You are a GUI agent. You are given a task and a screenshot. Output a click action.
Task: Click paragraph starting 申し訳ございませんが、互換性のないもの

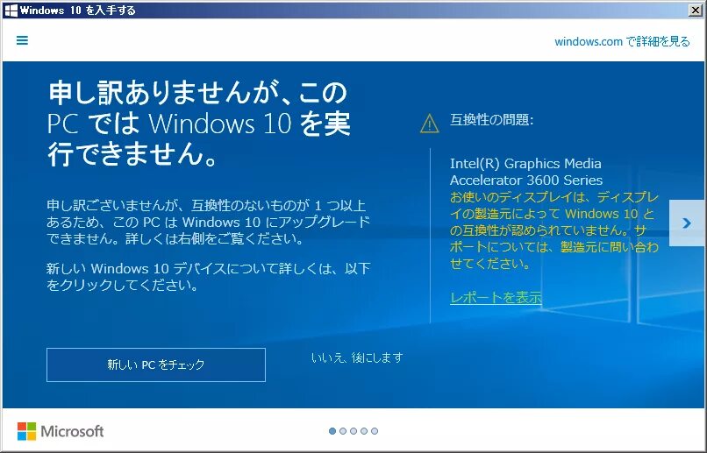coord(208,222)
